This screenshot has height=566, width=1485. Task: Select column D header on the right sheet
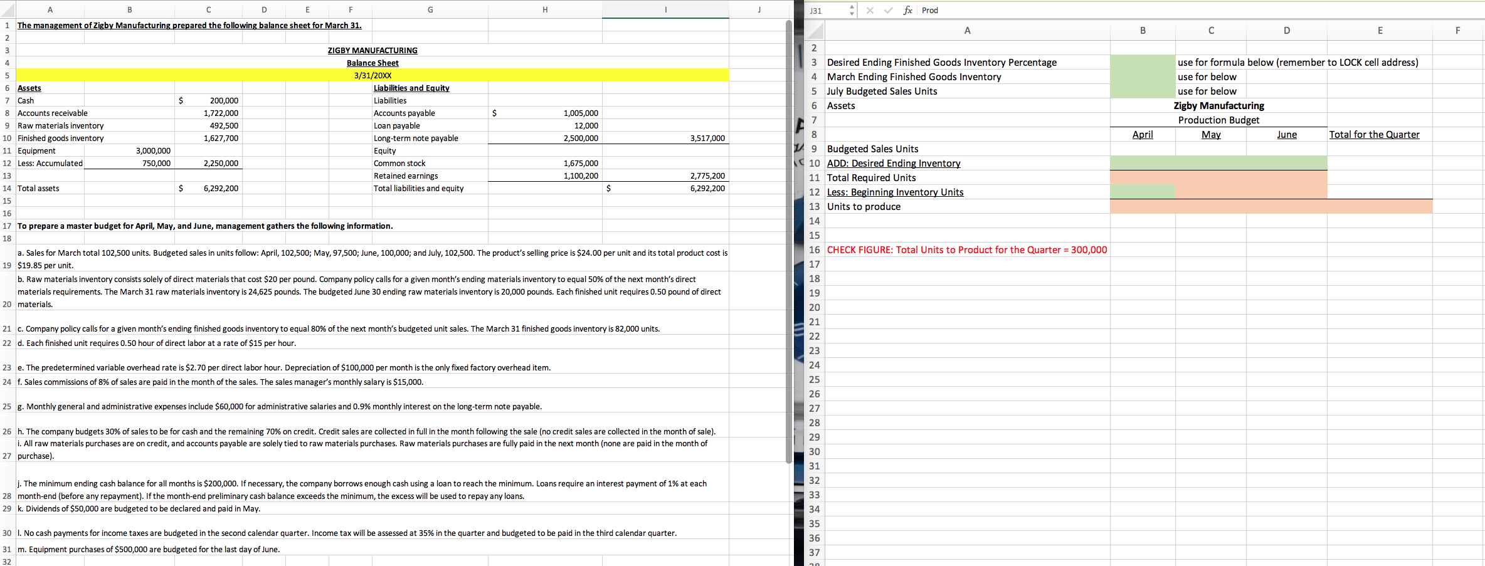[1287, 30]
